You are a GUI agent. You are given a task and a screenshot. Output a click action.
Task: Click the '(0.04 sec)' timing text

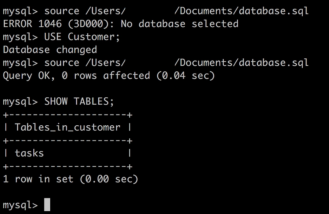[186, 76]
